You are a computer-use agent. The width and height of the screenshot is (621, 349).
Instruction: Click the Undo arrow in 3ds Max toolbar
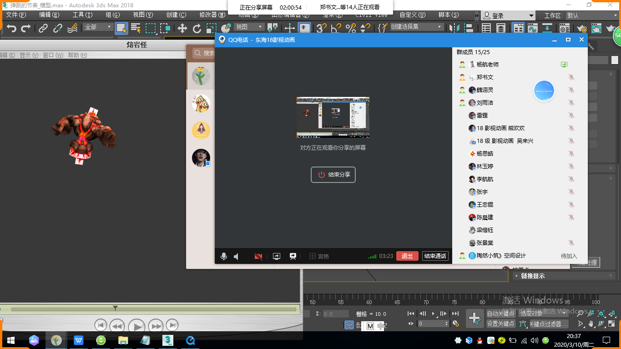click(x=11, y=28)
